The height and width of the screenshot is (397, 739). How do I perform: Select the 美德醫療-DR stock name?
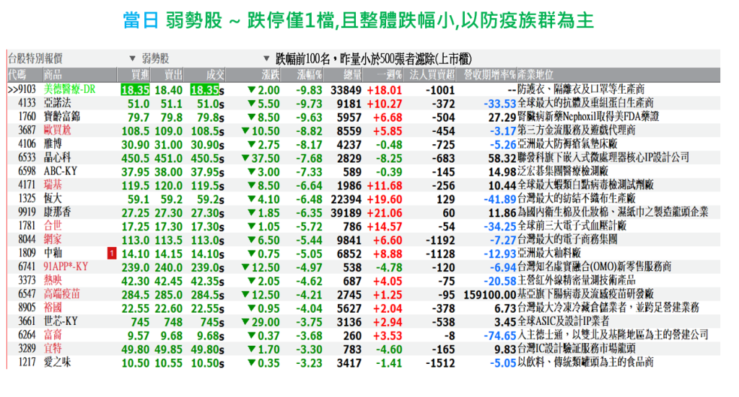click(x=69, y=90)
